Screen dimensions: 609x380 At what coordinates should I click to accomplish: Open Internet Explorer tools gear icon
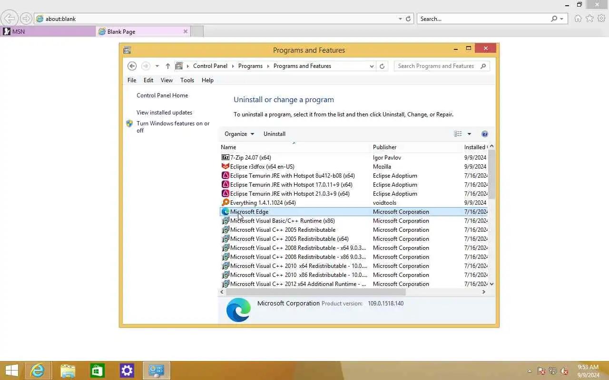[601, 19]
